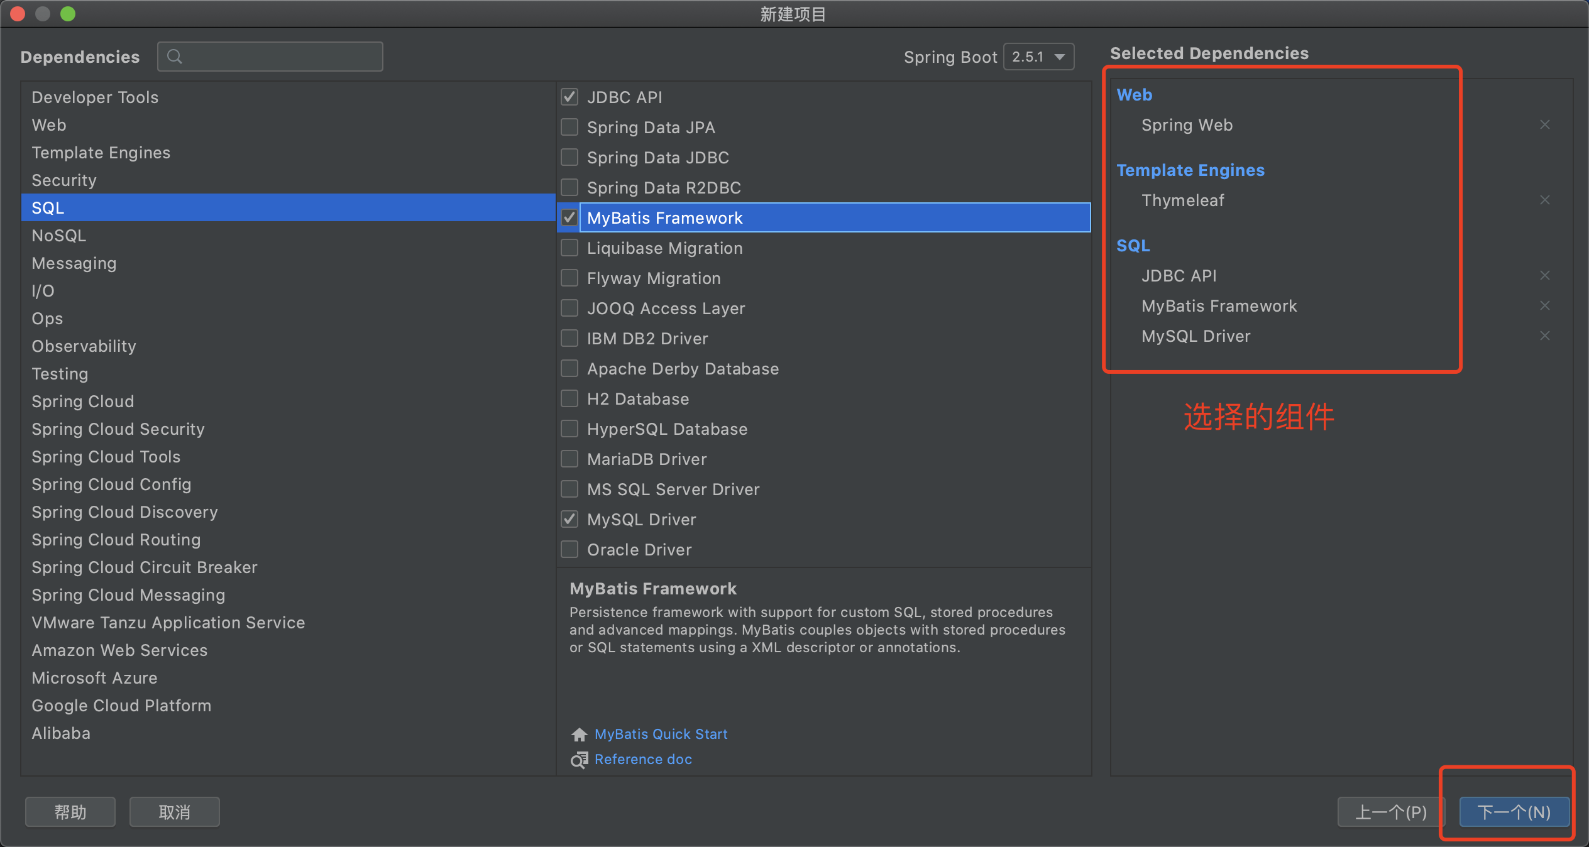The height and width of the screenshot is (847, 1589).
Task: Select the Web category
Action: (49, 125)
